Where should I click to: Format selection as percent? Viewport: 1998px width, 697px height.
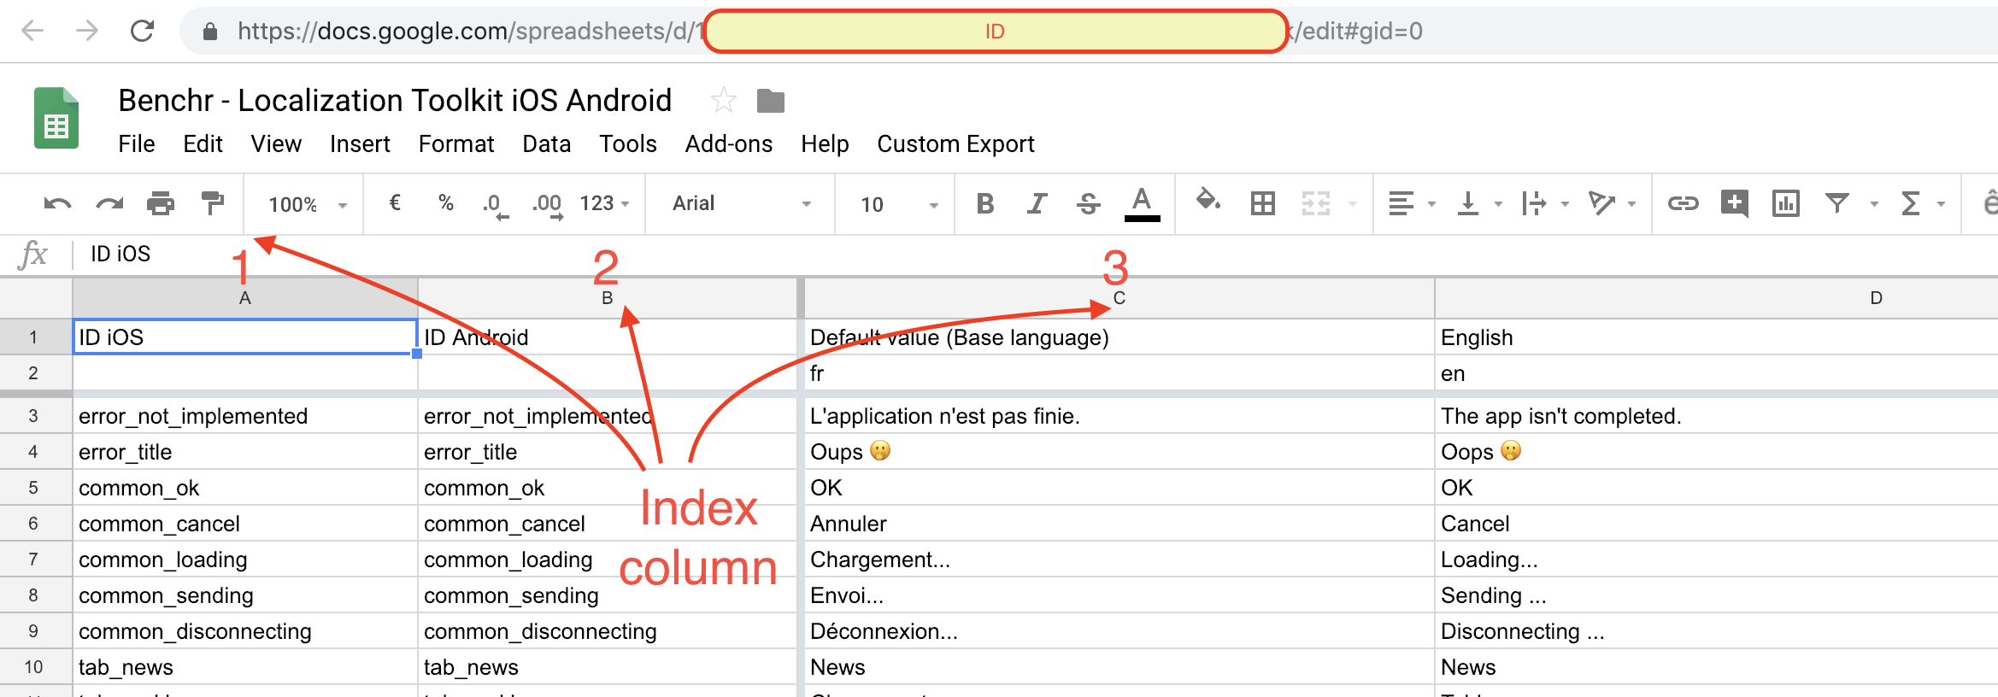[445, 202]
